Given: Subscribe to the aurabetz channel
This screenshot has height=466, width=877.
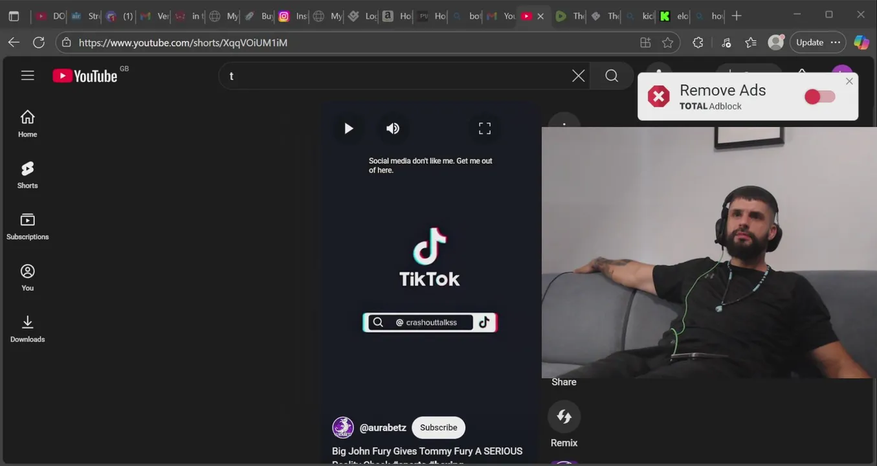Looking at the screenshot, I should [438, 427].
